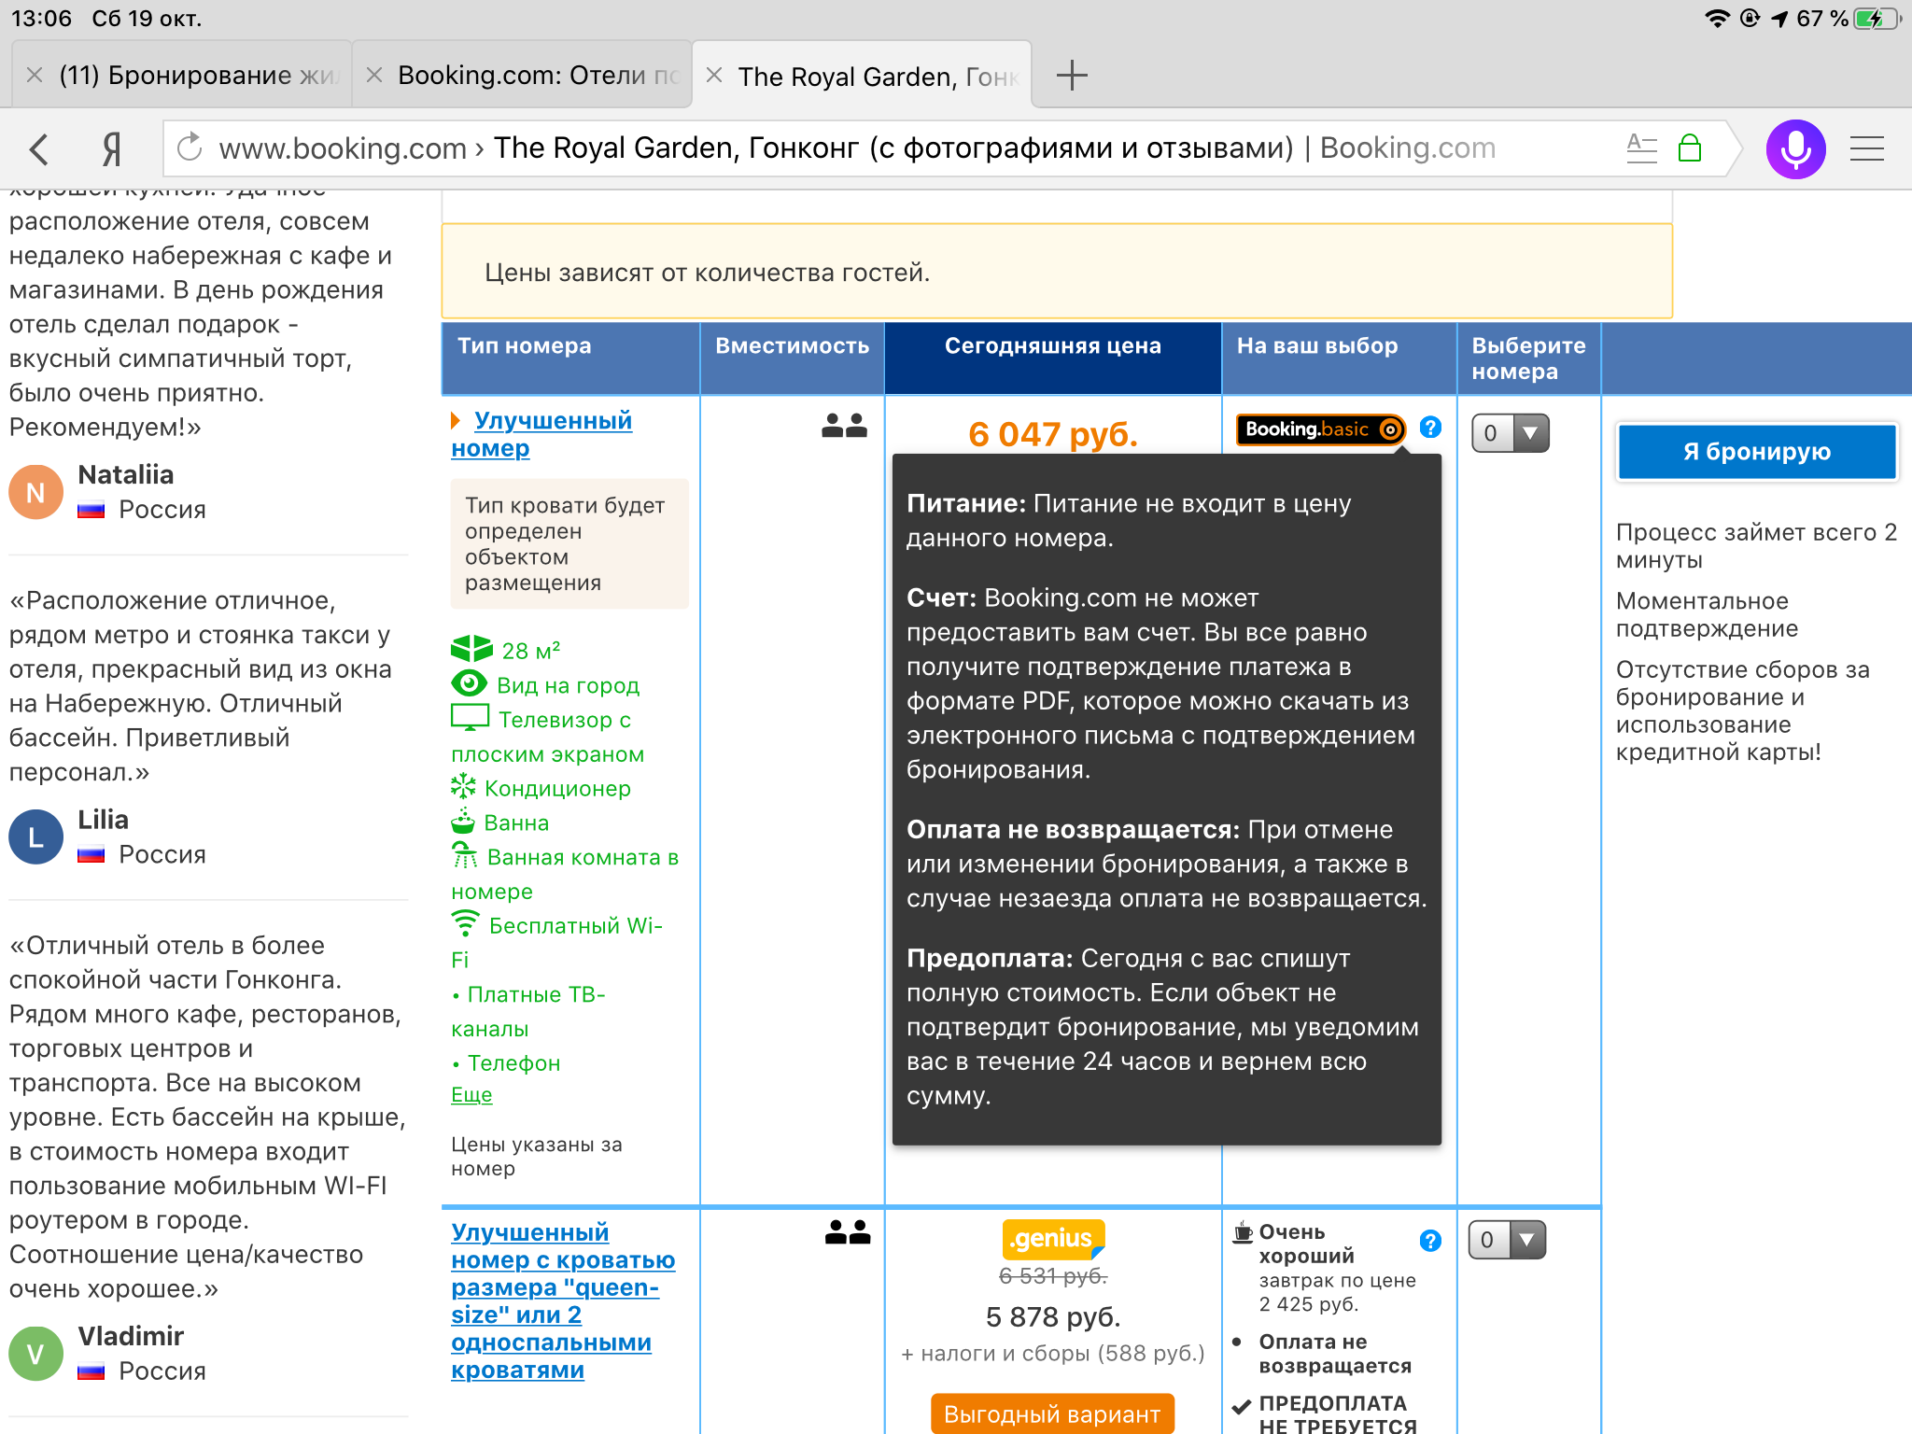
Task: Click the Wi-Fi status bar icon
Action: point(1716,19)
